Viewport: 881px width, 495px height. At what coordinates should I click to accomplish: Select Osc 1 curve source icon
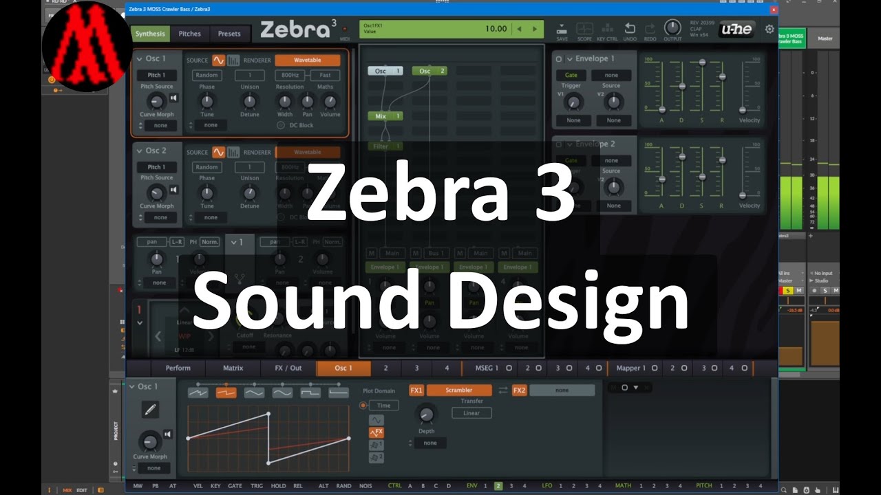(219, 60)
